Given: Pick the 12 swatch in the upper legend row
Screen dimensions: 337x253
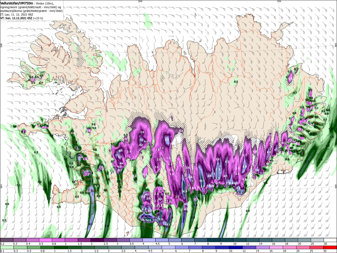Looking at the screenshot, I should (252, 240).
